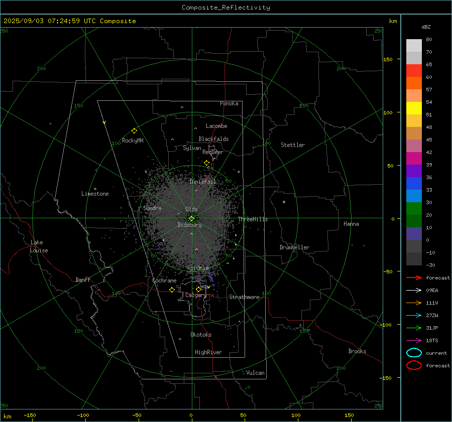The width and height of the screenshot is (452, 422).
Task: Click the Strathmore label
Action: coord(245,297)
